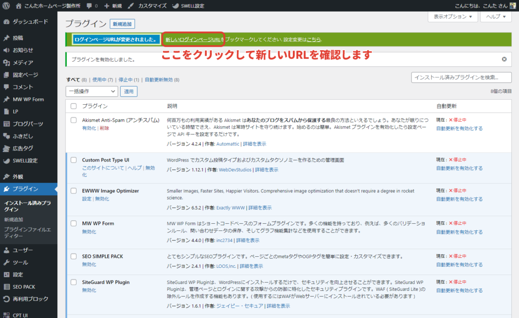Click the SWELL設定 icon in admin bar
This screenshot has width=519, height=318.
point(175,6)
